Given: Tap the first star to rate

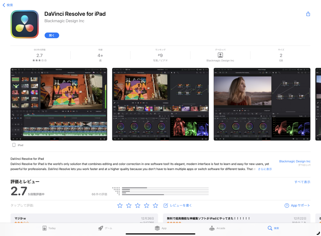Looking at the screenshot, I should 120,205.
